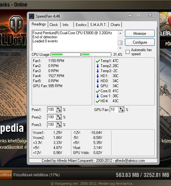Click the -12V -16,64V reading

87,133
